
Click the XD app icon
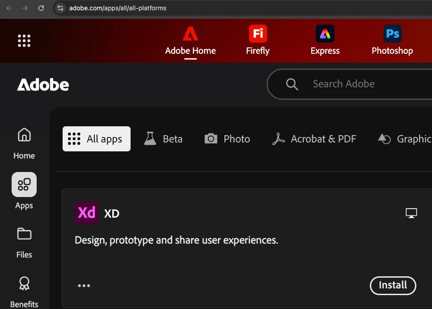coord(86,213)
